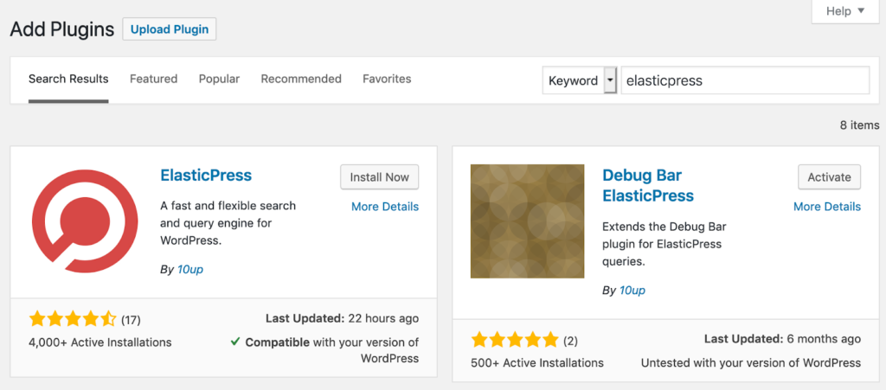Expand the Keyword search type dropdown
This screenshot has height=390, width=886.
579,80
